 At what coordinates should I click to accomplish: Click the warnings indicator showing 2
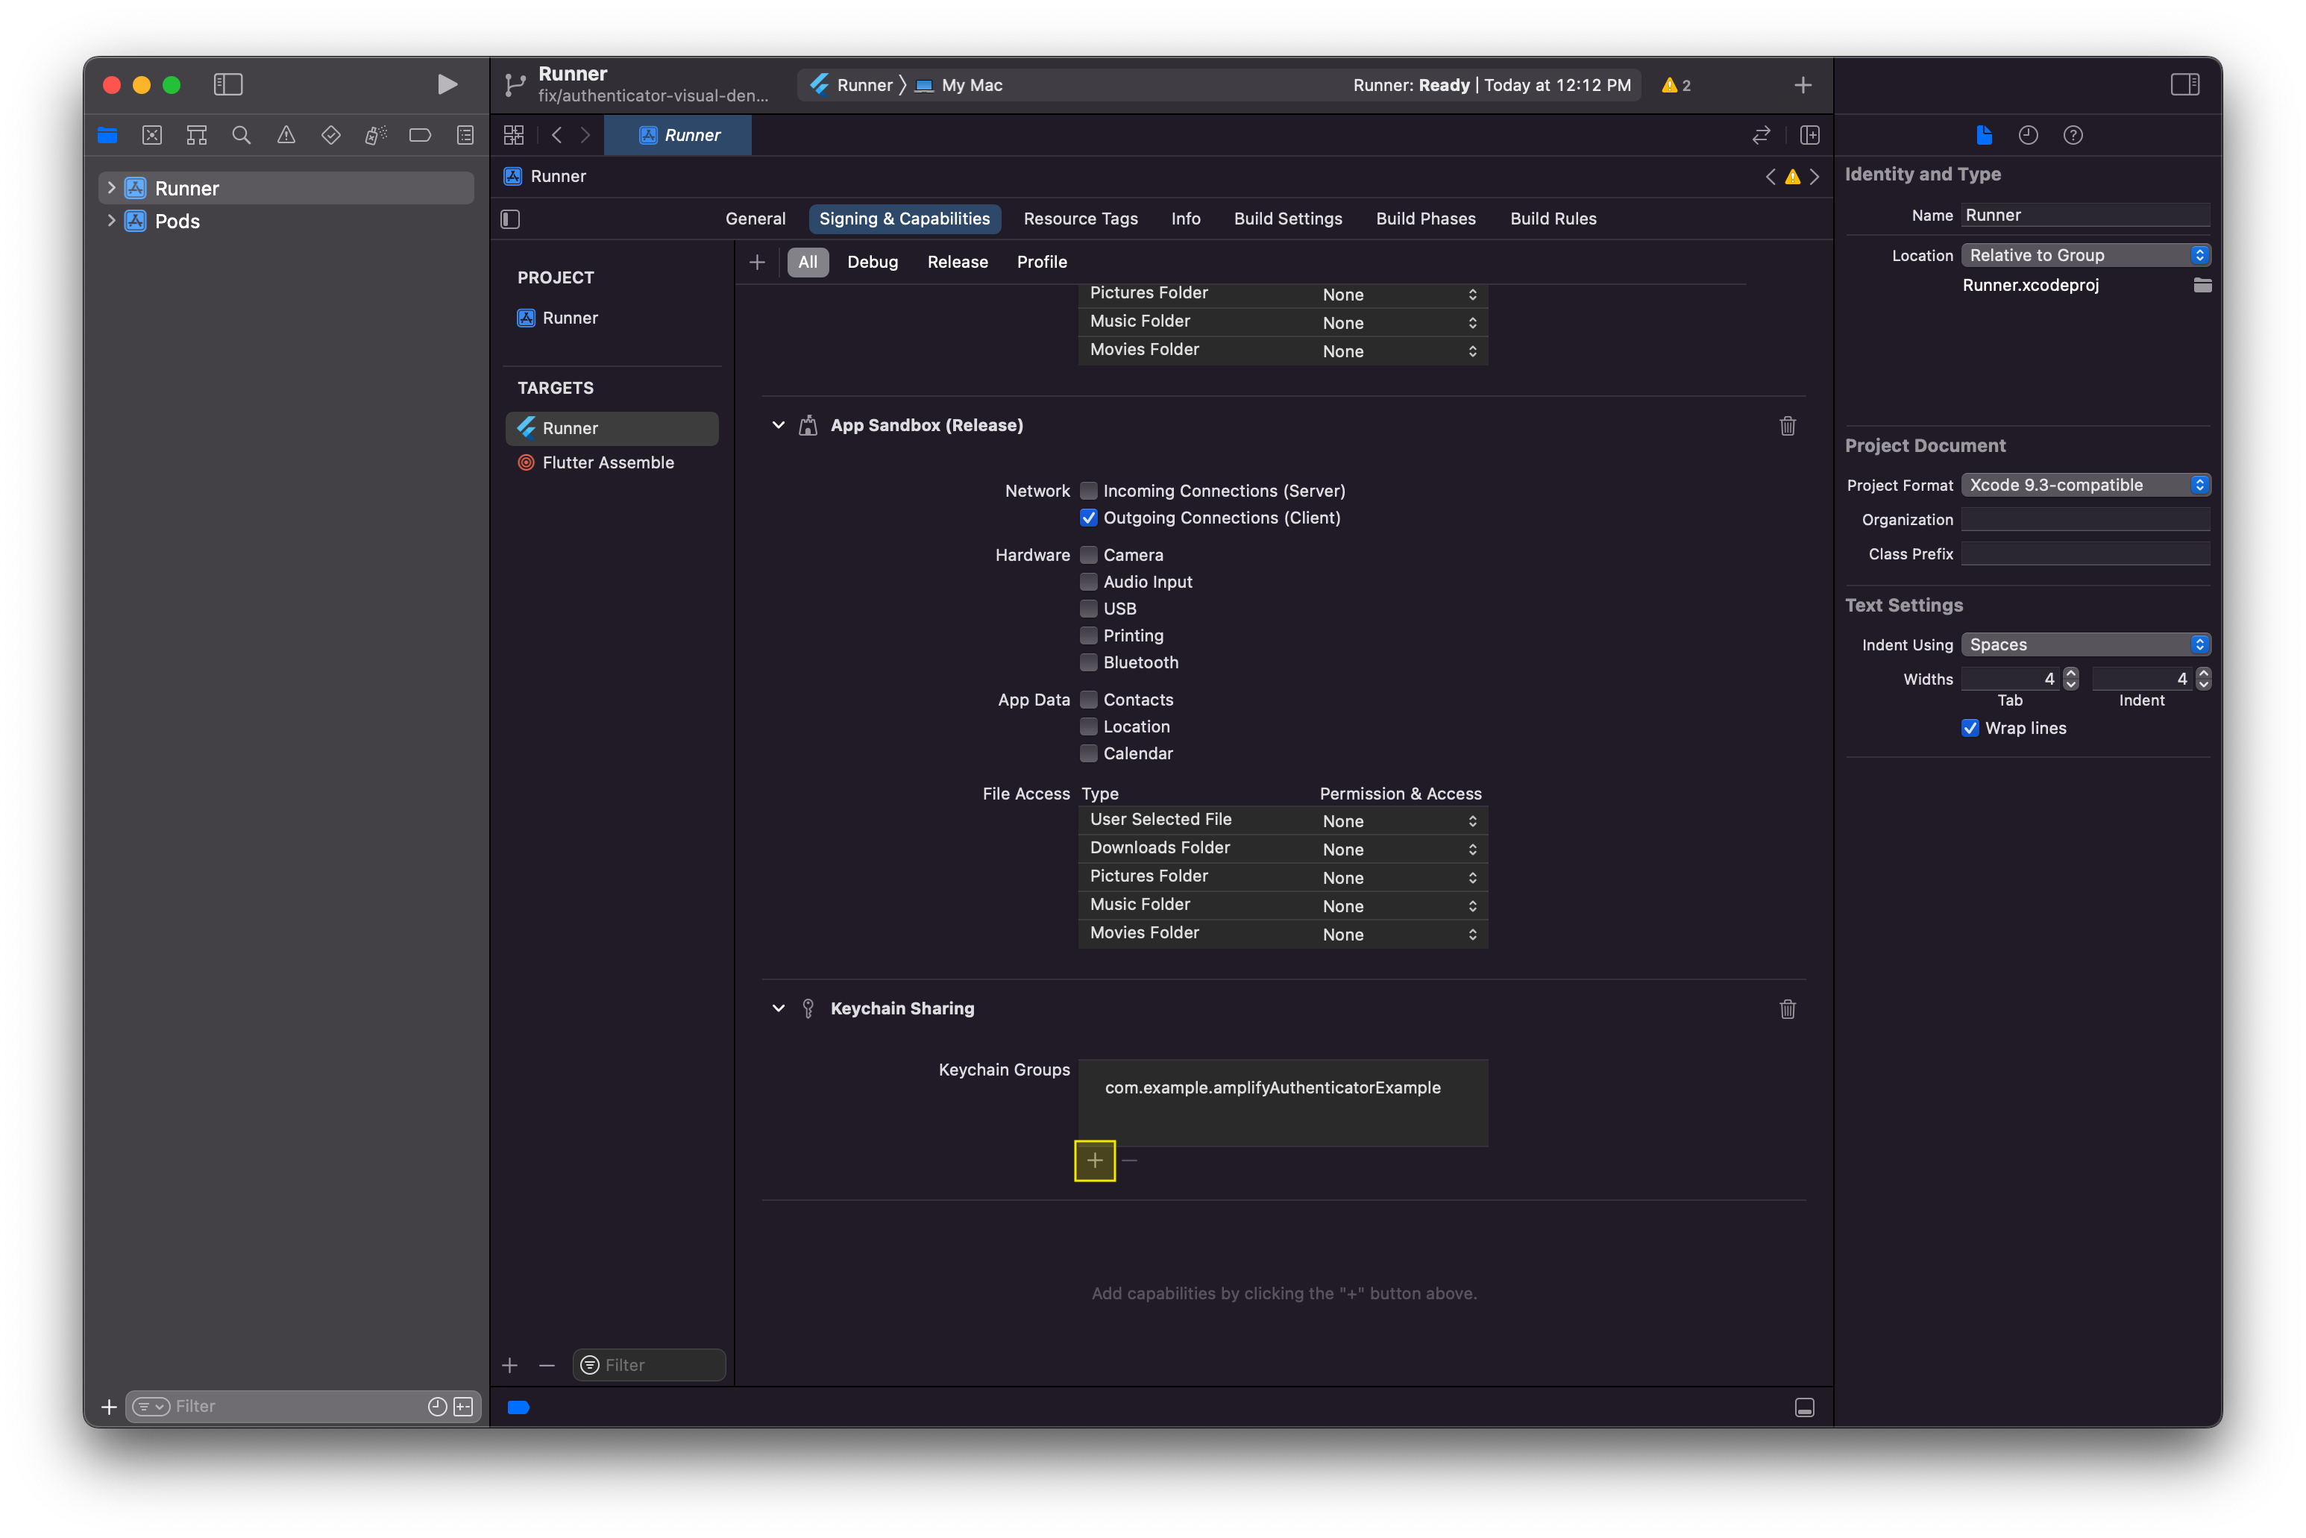[x=1677, y=85]
